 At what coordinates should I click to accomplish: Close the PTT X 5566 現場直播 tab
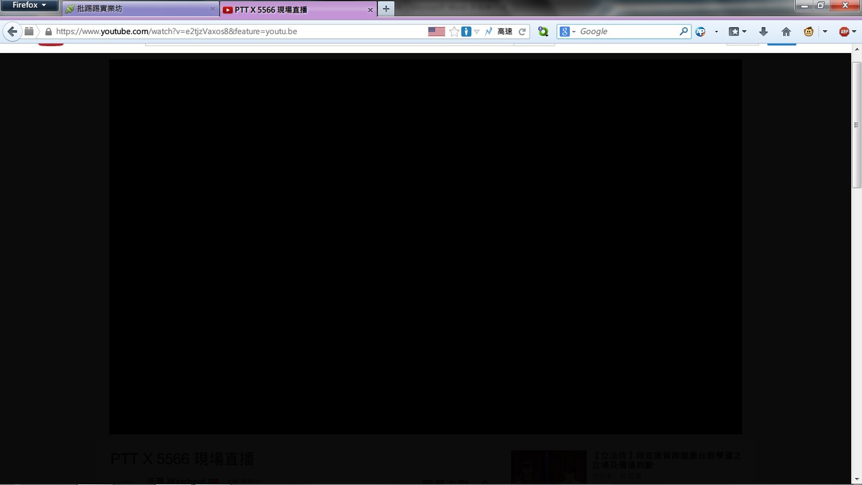tap(370, 9)
